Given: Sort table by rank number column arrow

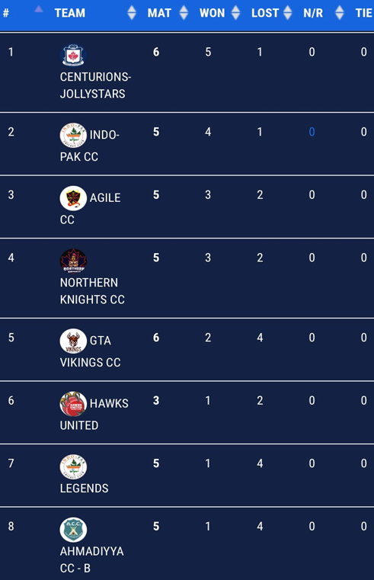Looking at the screenshot, I should point(38,9).
